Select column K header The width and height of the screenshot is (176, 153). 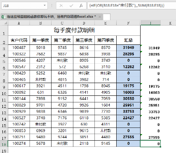click(170, 23)
